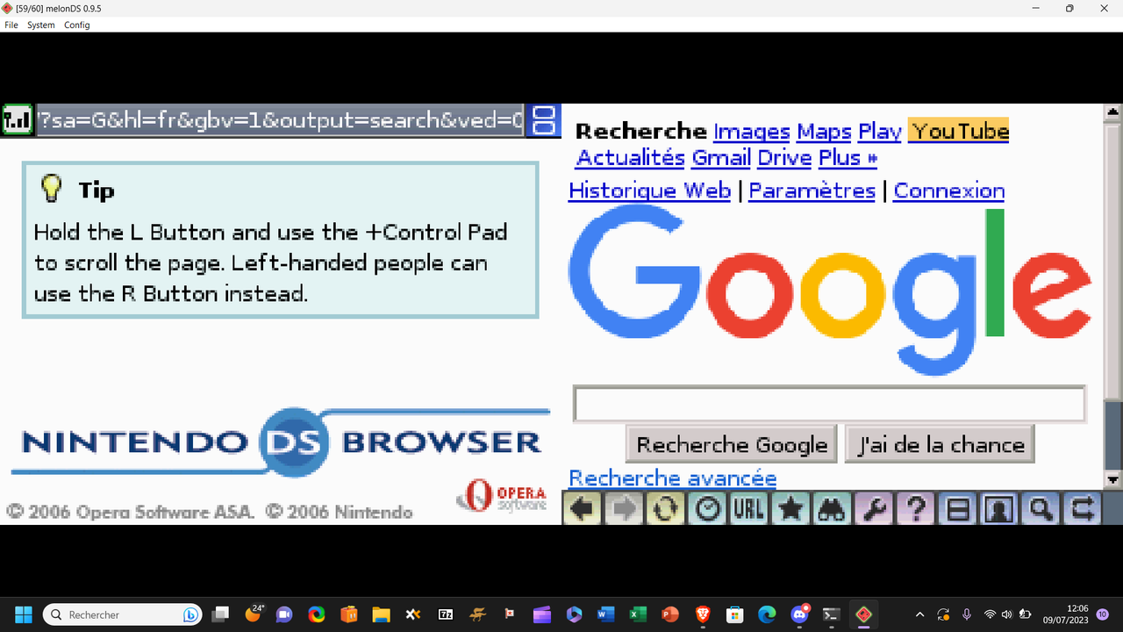This screenshot has width=1123, height=632.
Task: Click the tray microphone icon
Action: (x=967, y=614)
